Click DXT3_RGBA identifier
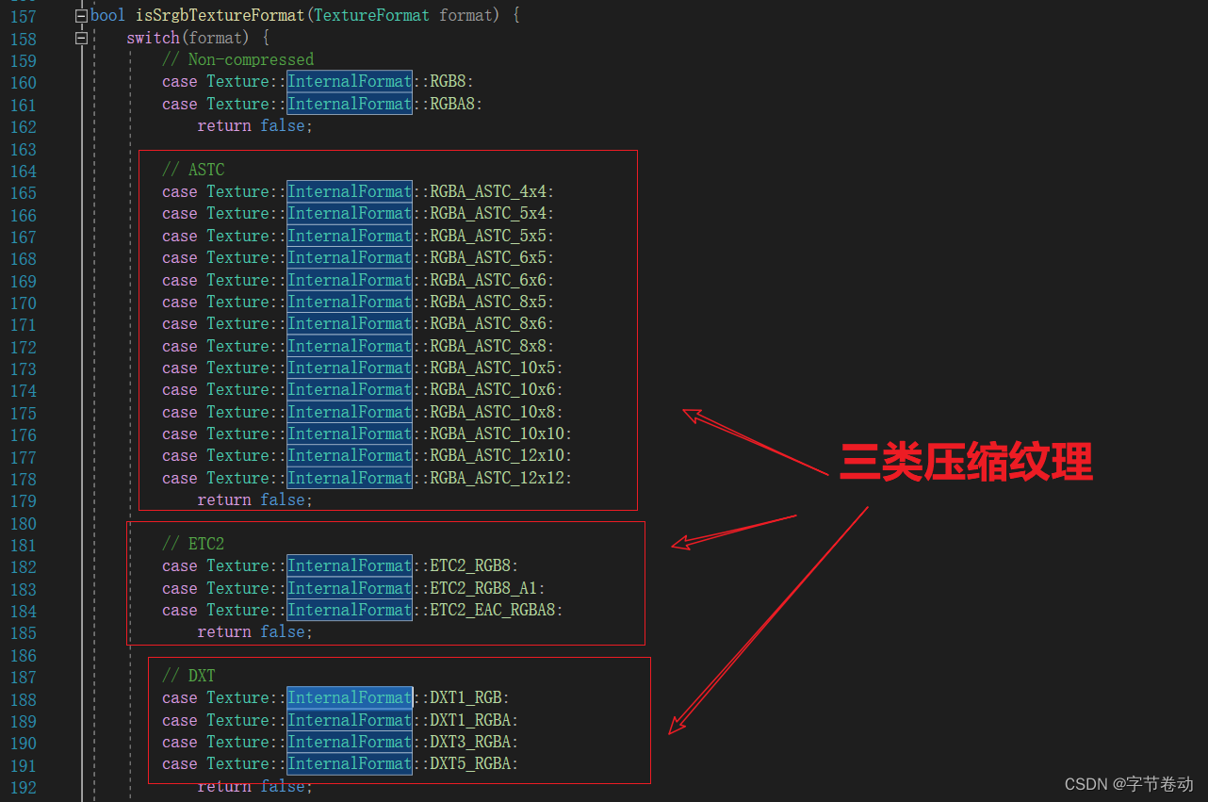The image size is (1208, 802). (x=470, y=742)
